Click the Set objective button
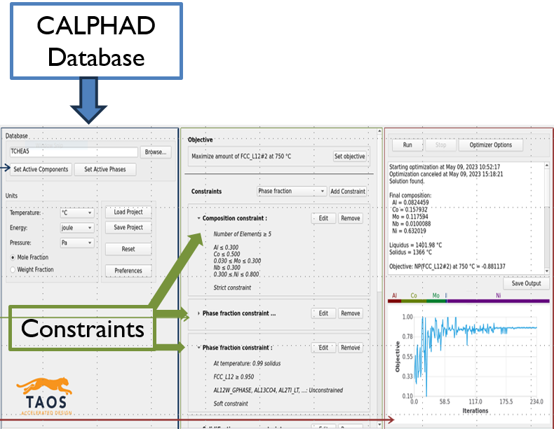 [x=350, y=156]
